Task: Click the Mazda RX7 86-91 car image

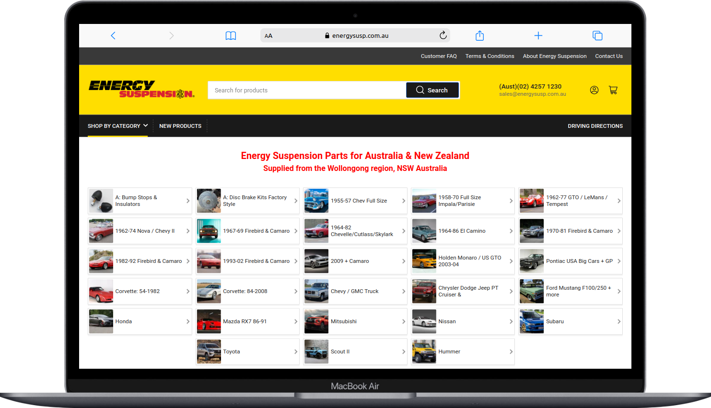Action: click(209, 321)
